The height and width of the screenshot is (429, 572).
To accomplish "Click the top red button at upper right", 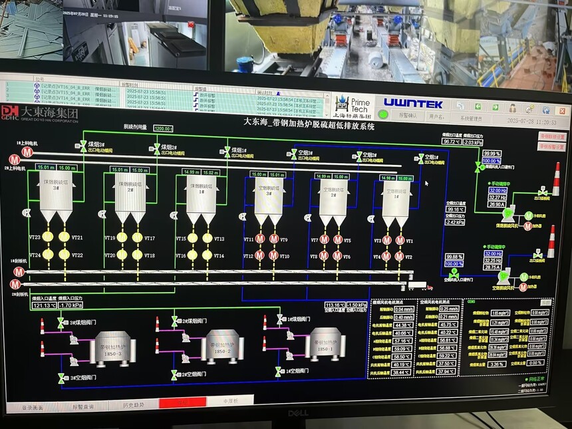I will coord(551,137).
